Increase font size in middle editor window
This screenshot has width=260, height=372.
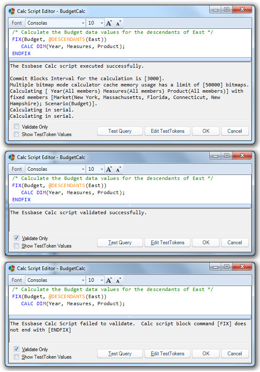pos(109,169)
